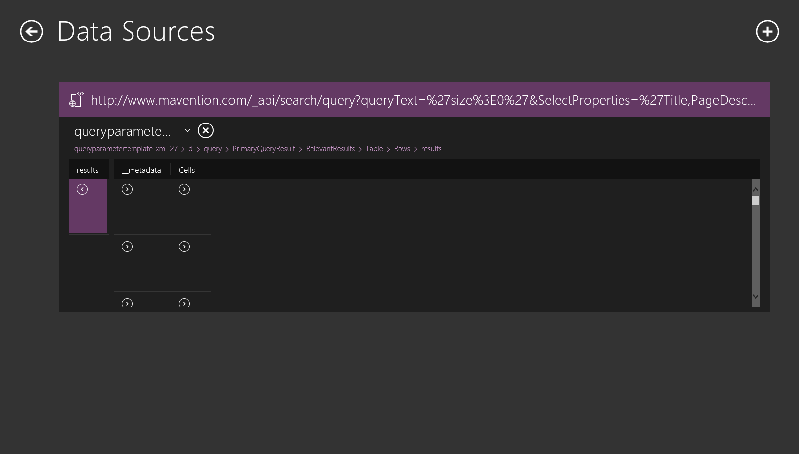Expand third row Cells arrow
This screenshot has height=454, width=799.
tap(184, 303)
